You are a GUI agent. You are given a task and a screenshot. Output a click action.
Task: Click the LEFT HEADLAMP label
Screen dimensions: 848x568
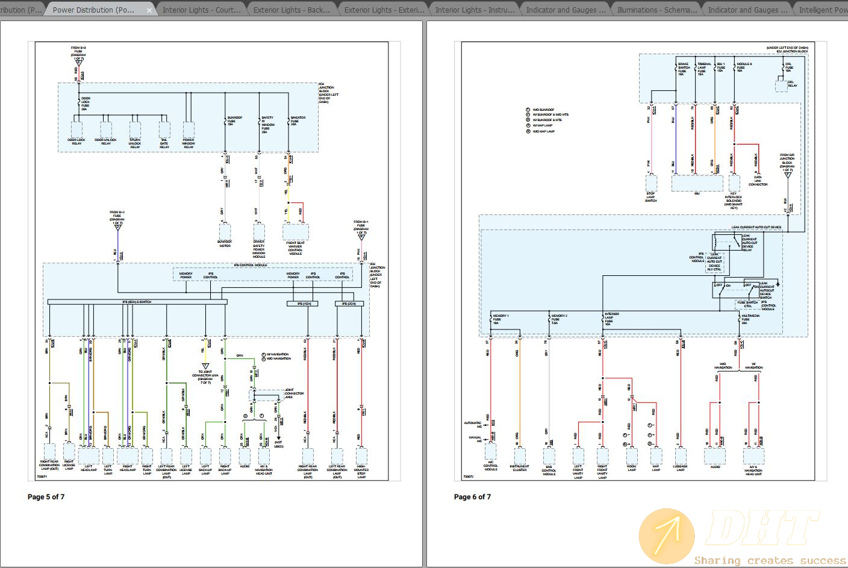pyautogui.click(x=88, y=467)
